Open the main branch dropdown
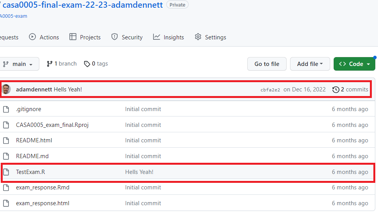This screenshot has height=216, width=378. pyautogui.click(x=19, y=64)
